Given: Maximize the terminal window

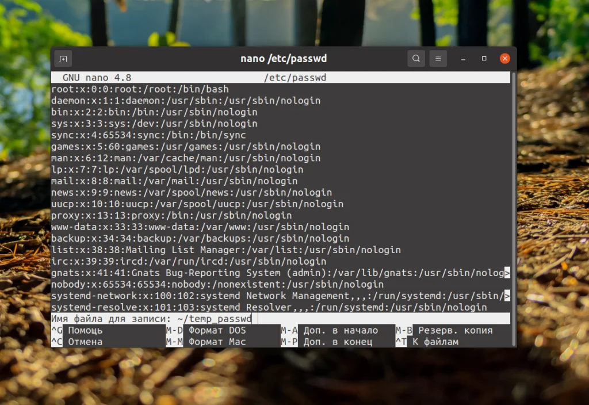Looking at the screenshot, I should pos(483,59).
